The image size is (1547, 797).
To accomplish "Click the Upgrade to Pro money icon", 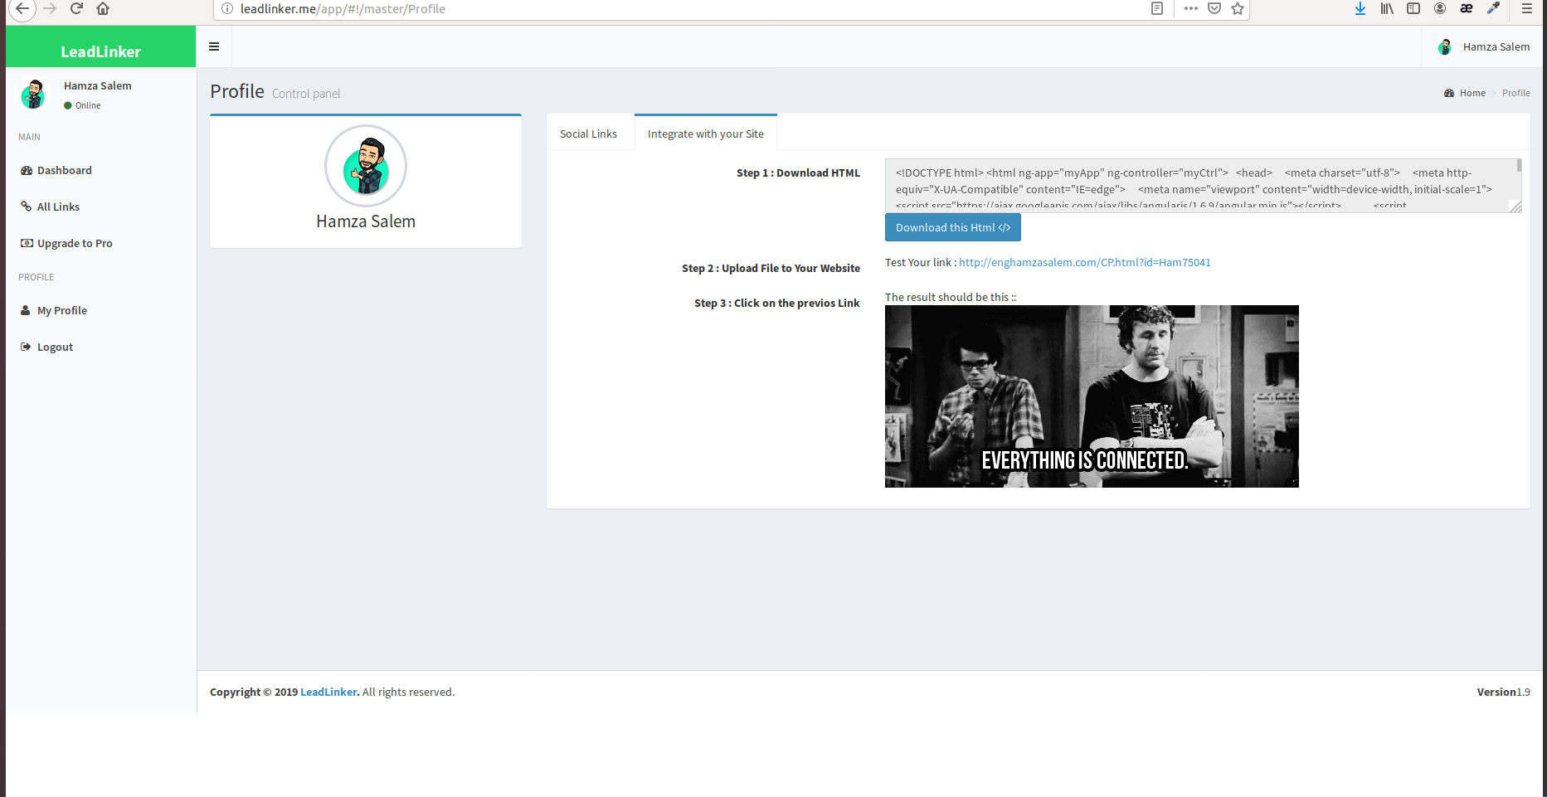I will [x=27, y=243].
